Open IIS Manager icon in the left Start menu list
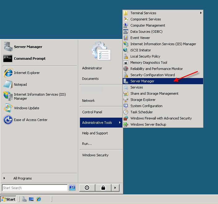Screen dimensions: 218x204 click(x=8, y=96)
